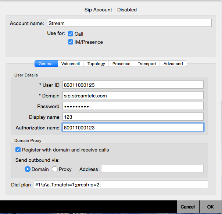Confirm settings with the OK button
Screen dimensions: 222x214
point(210,207)
